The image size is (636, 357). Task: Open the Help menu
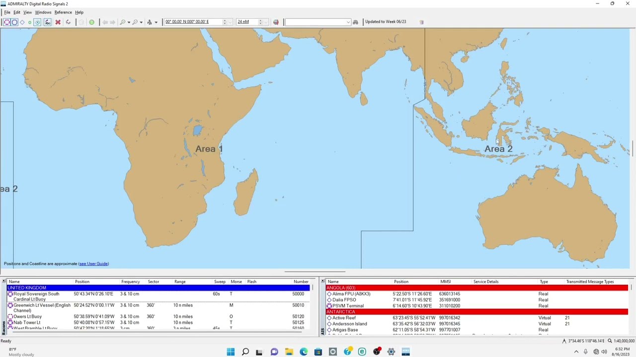pos(79,12)
